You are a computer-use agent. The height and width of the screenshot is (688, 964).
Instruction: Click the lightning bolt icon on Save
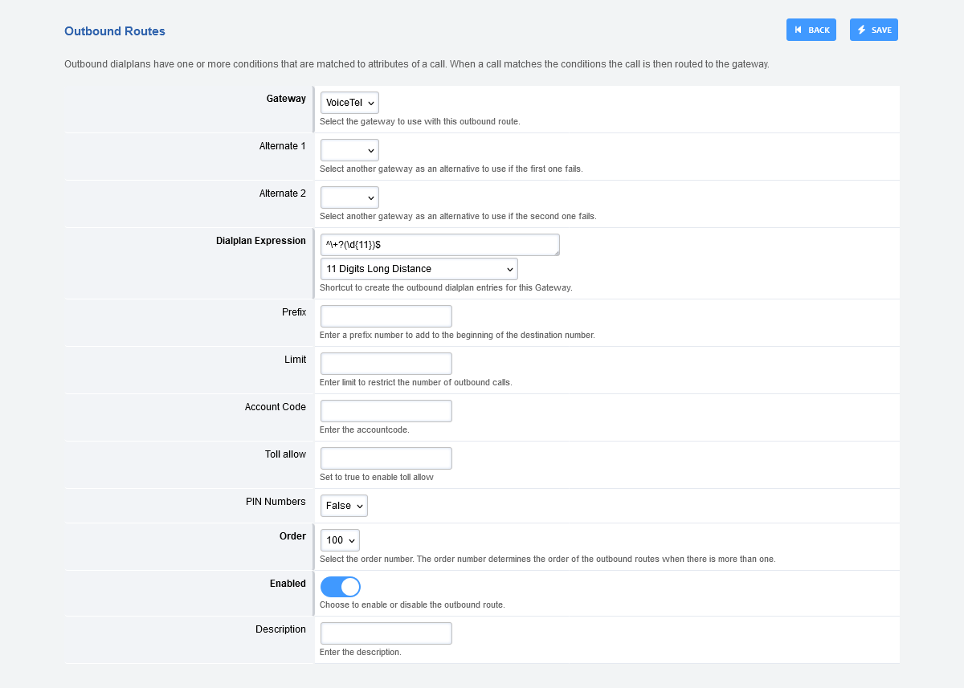(x=862, y=30)
